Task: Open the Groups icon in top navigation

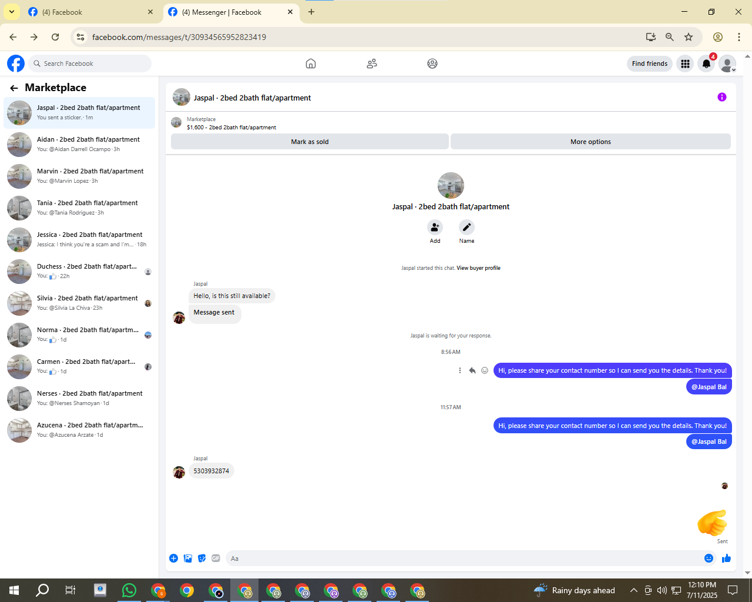Action: coord(432,63)
